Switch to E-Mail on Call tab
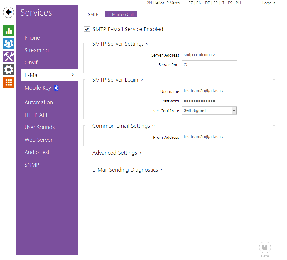The width and height of the screenshot is (287, 260). (x=121, y=14)
